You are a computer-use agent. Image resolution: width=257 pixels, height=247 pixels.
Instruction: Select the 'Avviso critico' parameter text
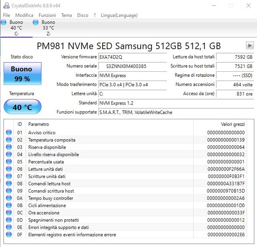(x=42, y=133)
